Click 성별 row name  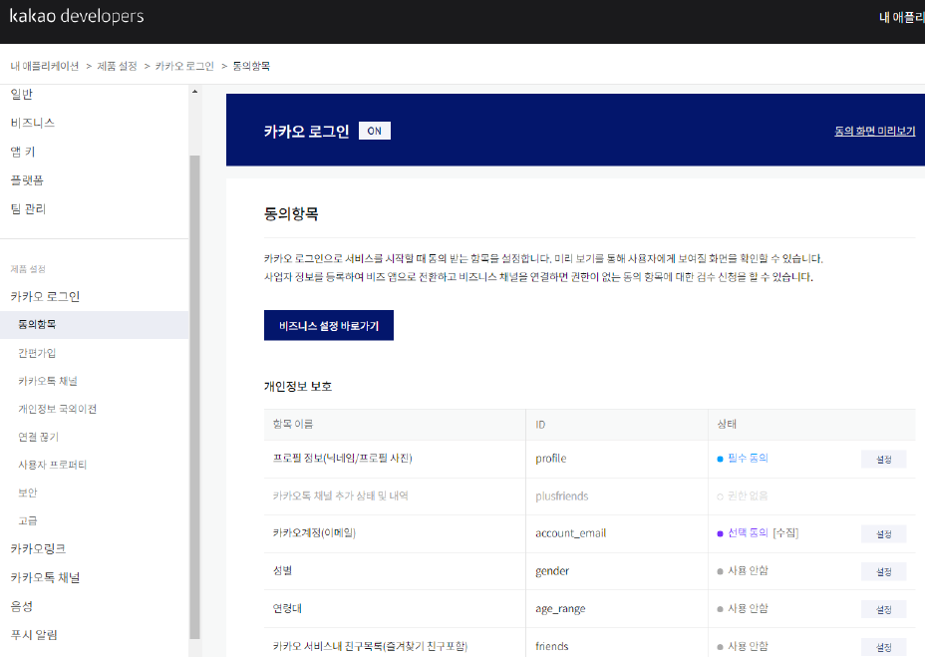point(282,571)
